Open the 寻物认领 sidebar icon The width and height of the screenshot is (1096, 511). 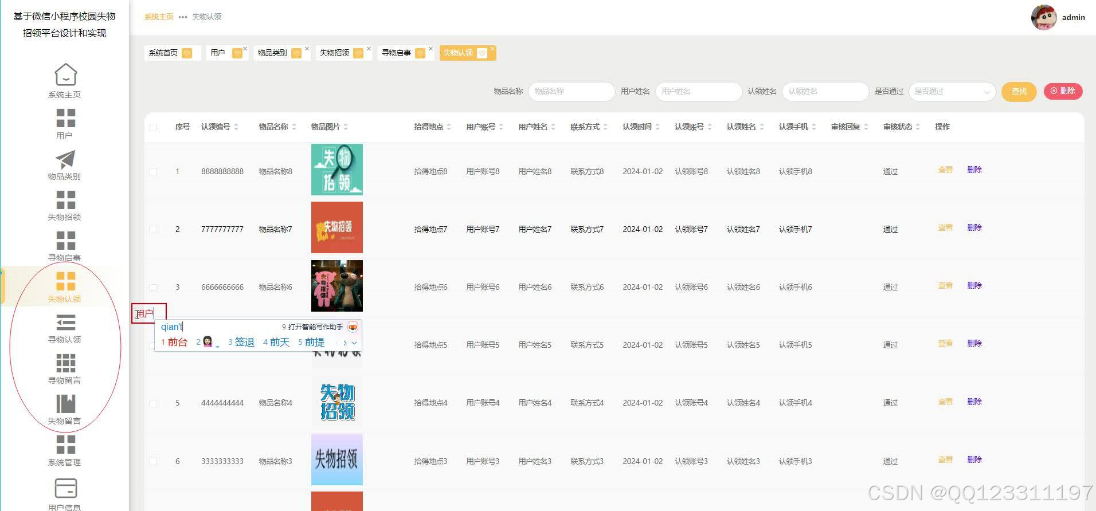65,323
